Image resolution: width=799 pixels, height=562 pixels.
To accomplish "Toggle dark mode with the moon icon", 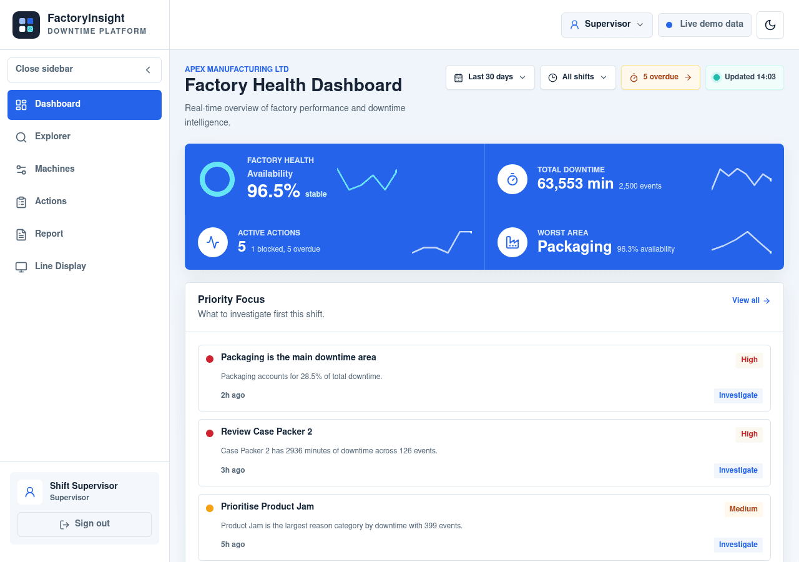I will pos(770,25).
